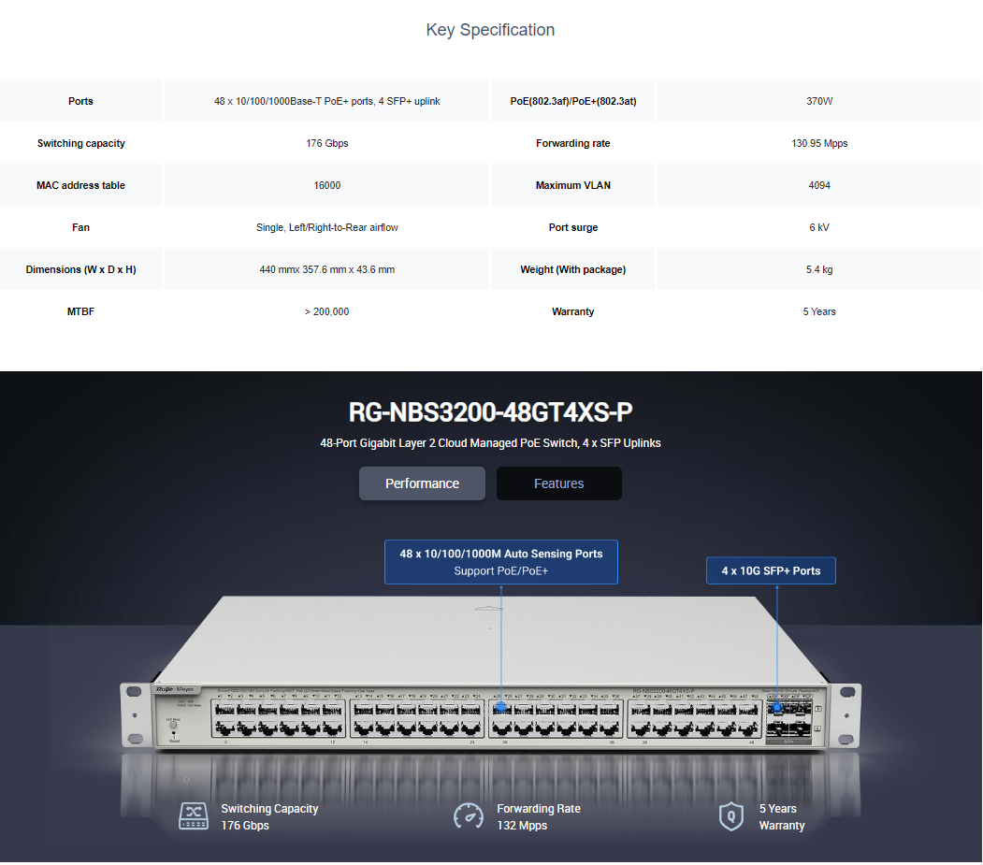Click the blue hotspot on the SFP+ ports
Viewport: 983px width, 865px height.
tap(777, 708)
